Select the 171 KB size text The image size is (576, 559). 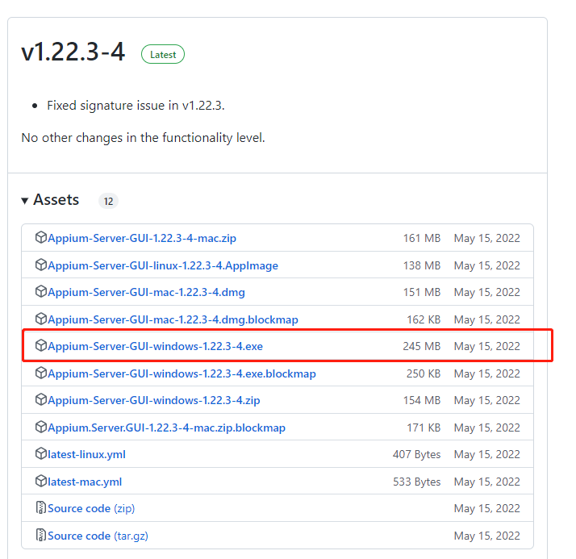(x=424, y=428)
